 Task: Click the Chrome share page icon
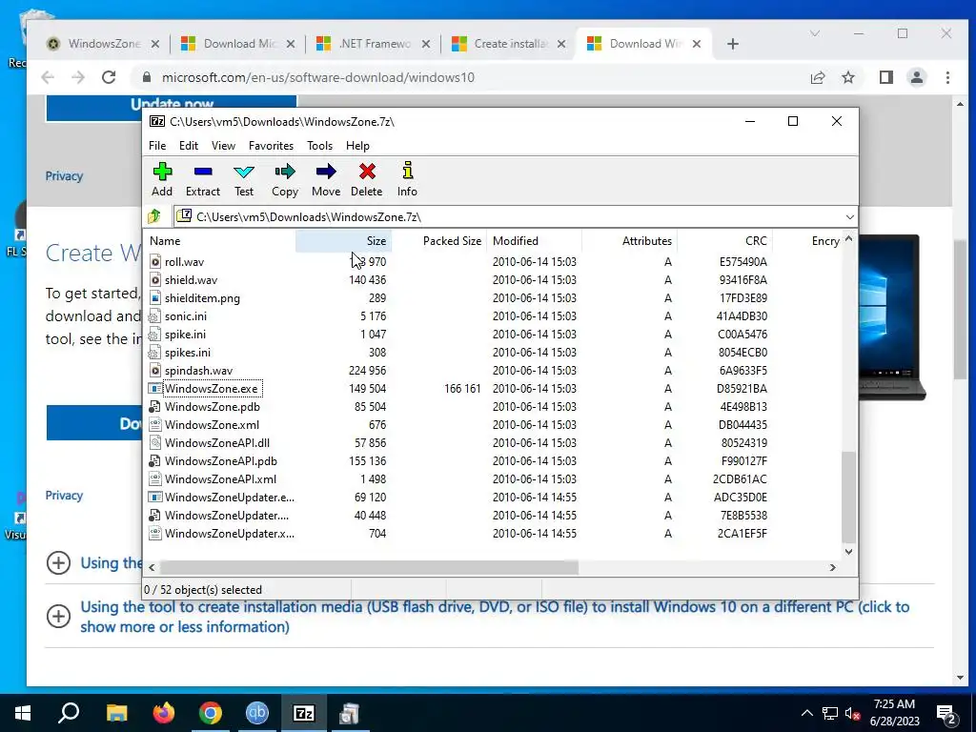pyautogui.click(x=817, y=77)
